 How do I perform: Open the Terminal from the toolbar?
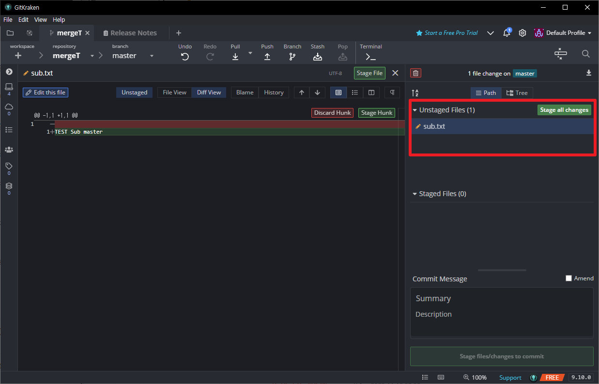pyautogui.click(x=370, y=57)
